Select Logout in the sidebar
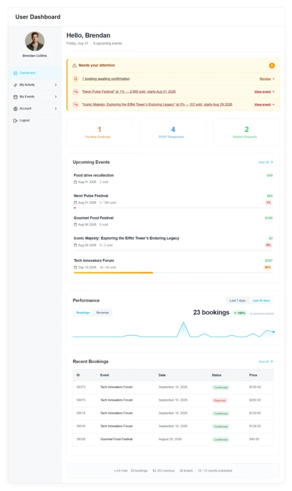The width and height of the screenshot is (292, 491). (x=35, y=121)
